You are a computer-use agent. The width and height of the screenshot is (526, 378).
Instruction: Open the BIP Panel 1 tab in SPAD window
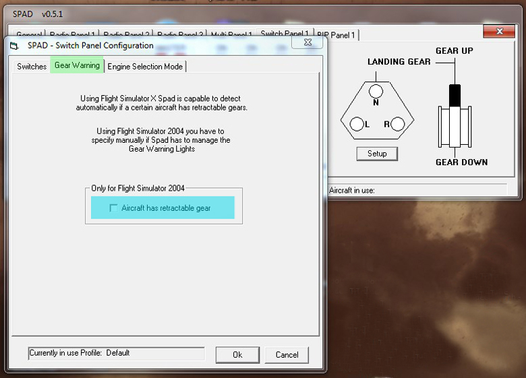tap(336, 35)
